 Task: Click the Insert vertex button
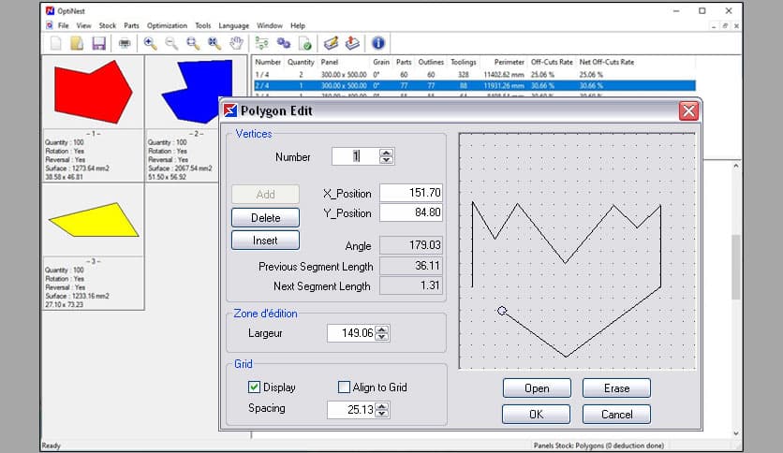pyautogui.click(x=265, y=240)
